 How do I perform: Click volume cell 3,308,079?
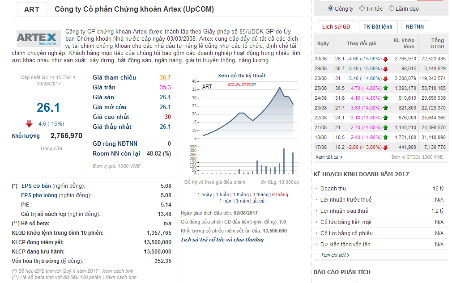pos(405,79)
